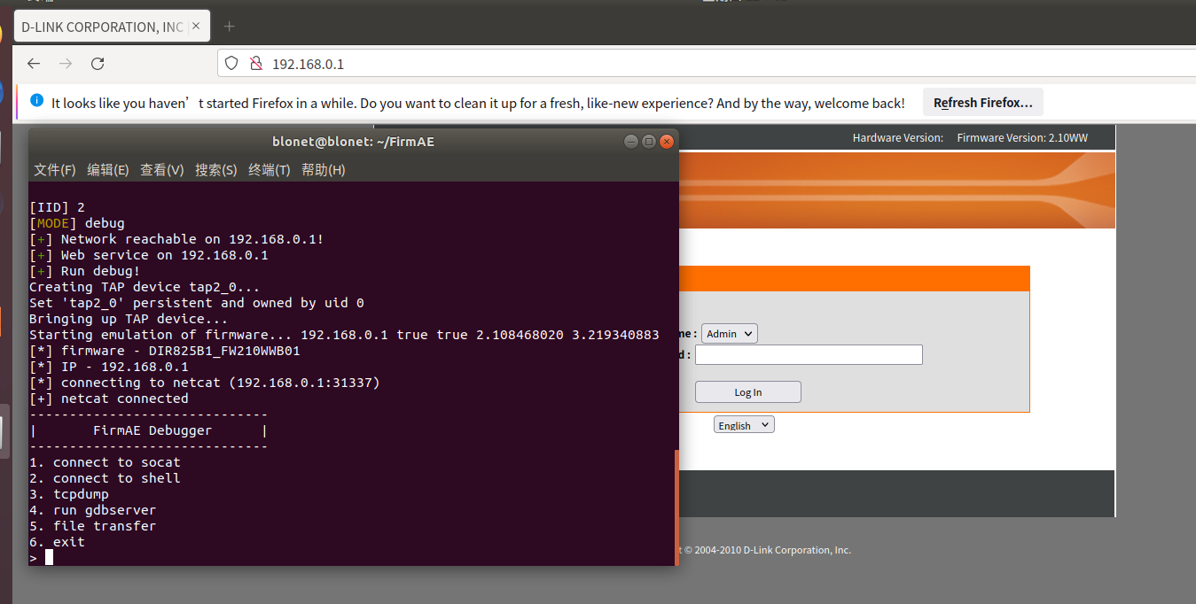The height and width of the screenshot is (604, 1196).
Task: Click the info icon in notification bar
Action: [37, 102]
